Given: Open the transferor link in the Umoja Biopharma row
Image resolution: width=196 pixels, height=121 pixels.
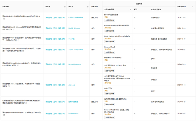Looking at the screenshot, I should [x=55, y=64].
